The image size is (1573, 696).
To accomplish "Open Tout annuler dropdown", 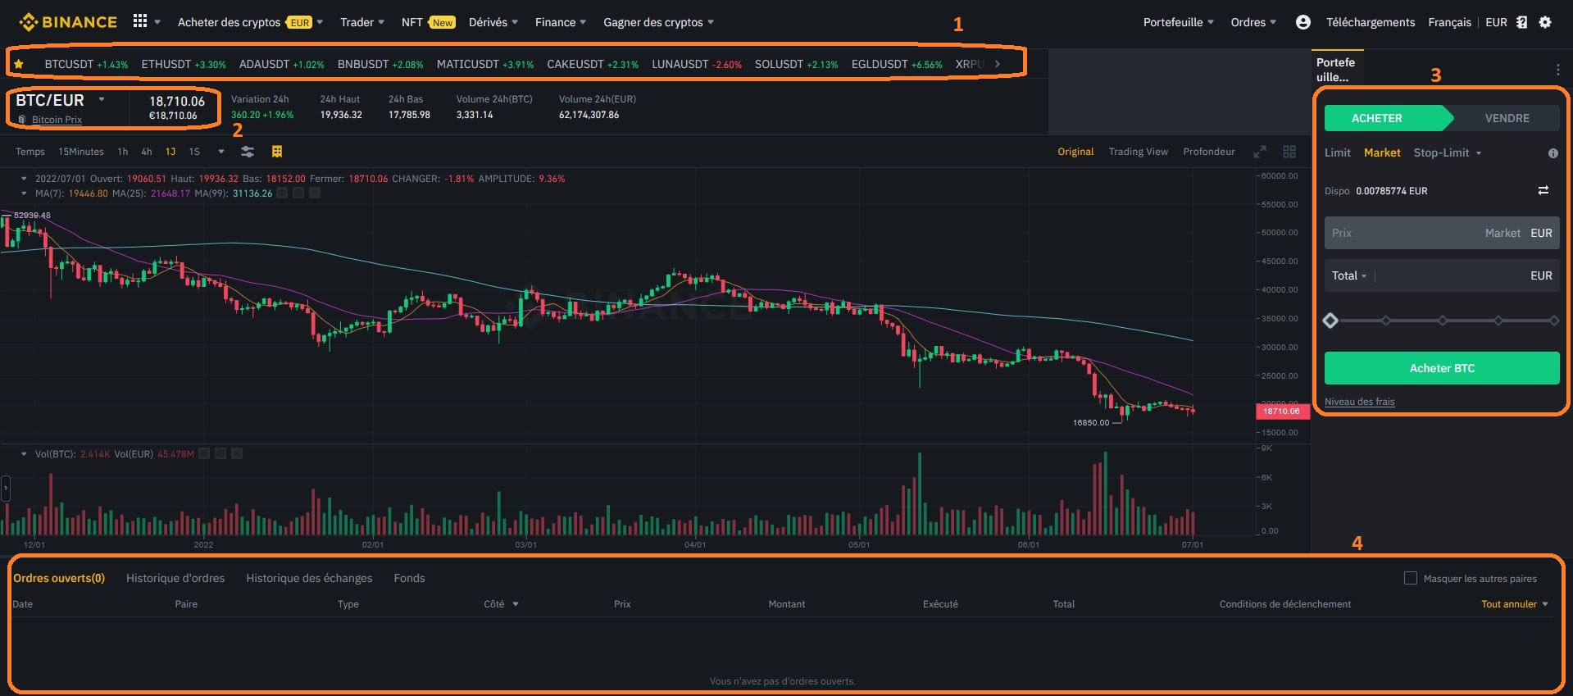I will pyautogui.click(x=1515, y=604).
